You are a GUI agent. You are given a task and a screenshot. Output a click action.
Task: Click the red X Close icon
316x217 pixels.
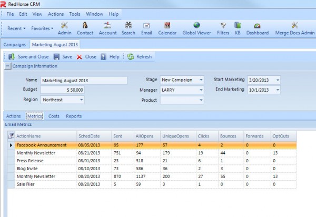click(80, 57)
